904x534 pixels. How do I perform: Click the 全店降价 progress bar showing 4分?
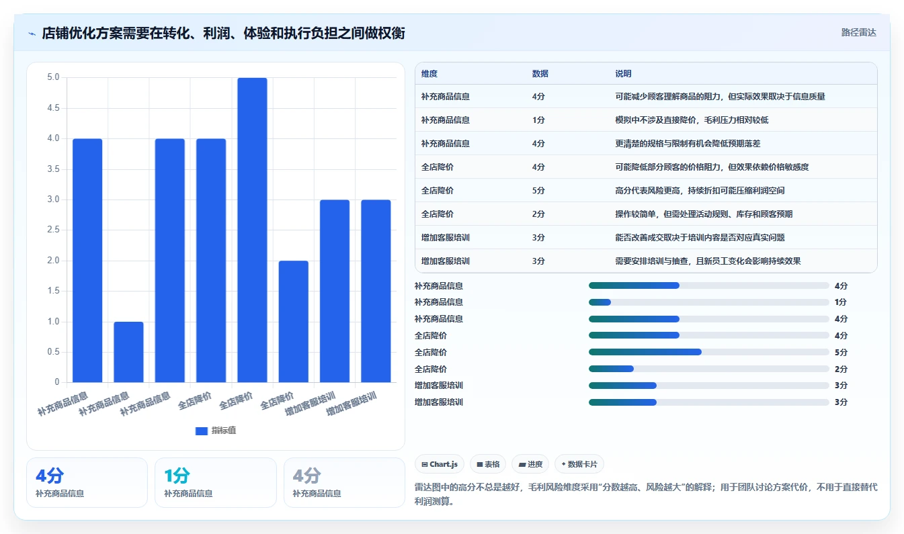[708, 335]
